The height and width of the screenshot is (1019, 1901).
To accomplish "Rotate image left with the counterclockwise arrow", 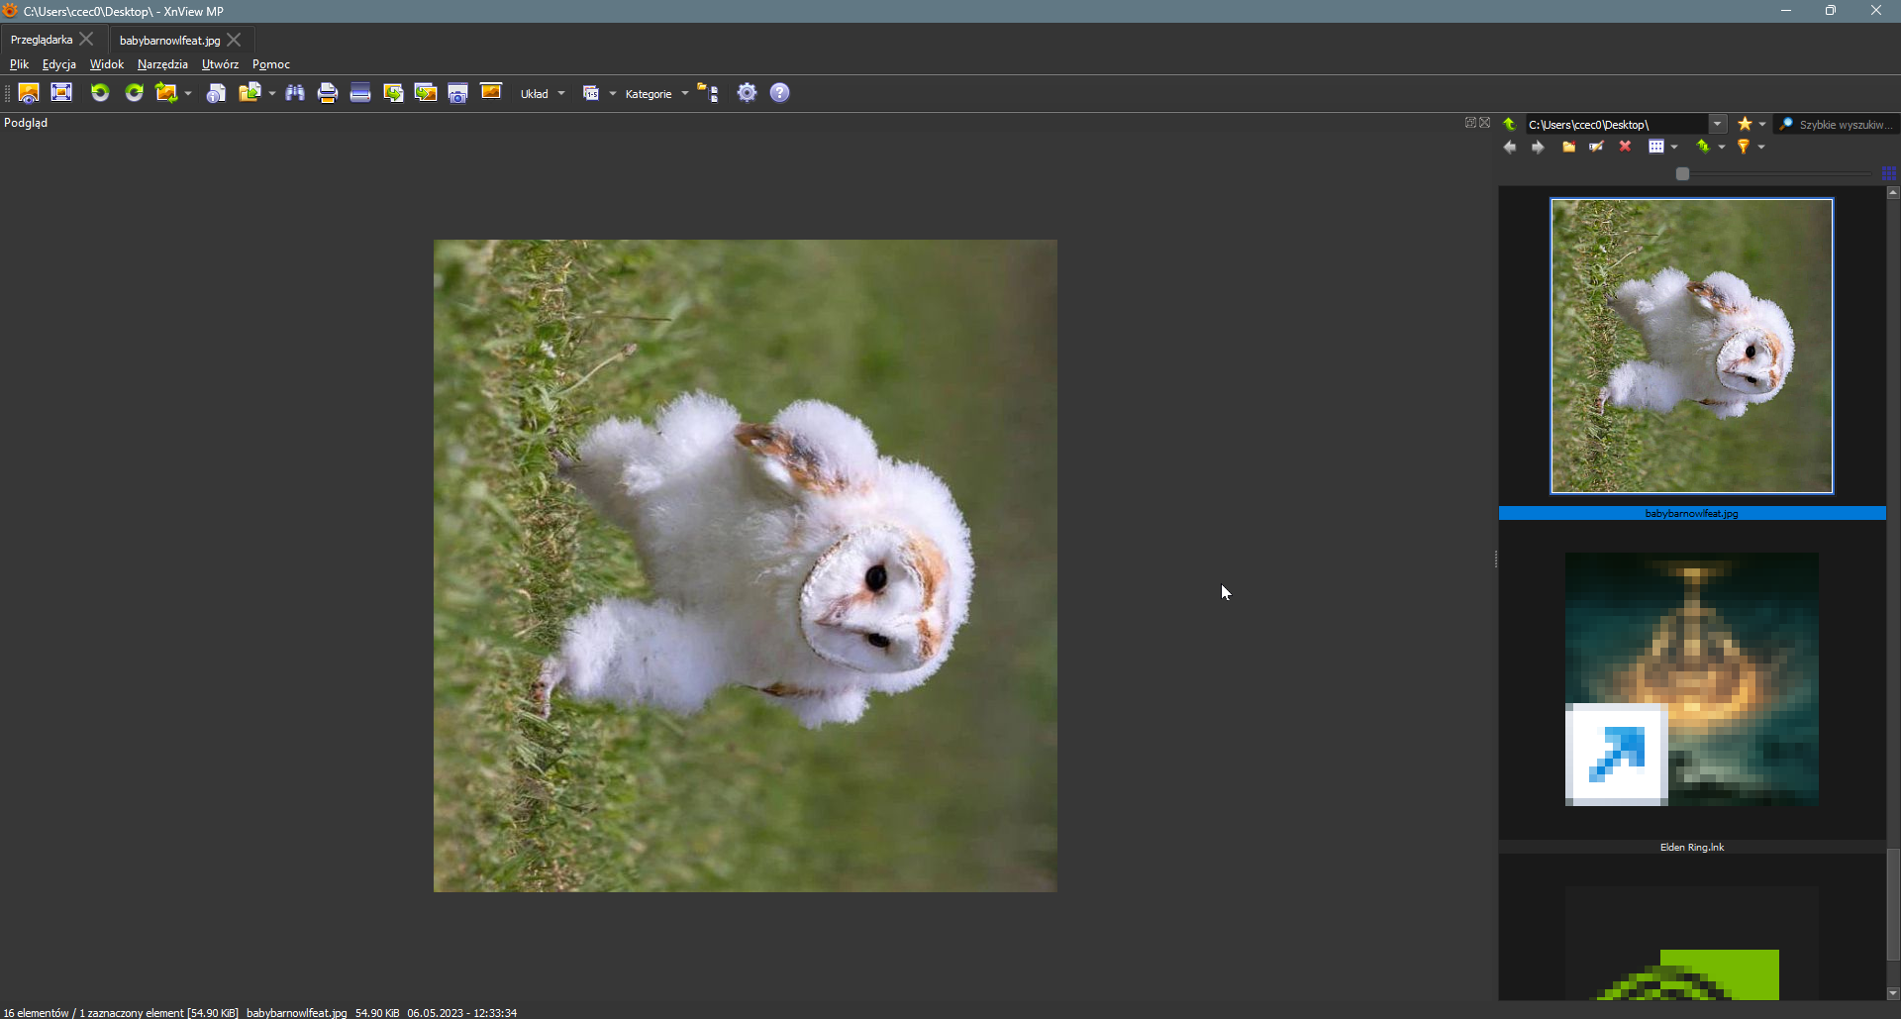I will pyautogui.click(x=100, y=93).
